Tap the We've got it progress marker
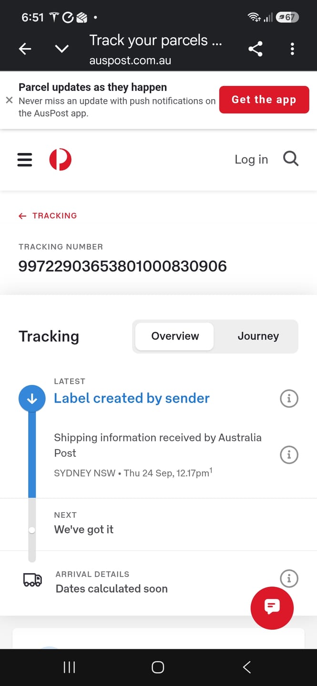Image resolution: width=317 pixels, height=686 pixels. 32,530
